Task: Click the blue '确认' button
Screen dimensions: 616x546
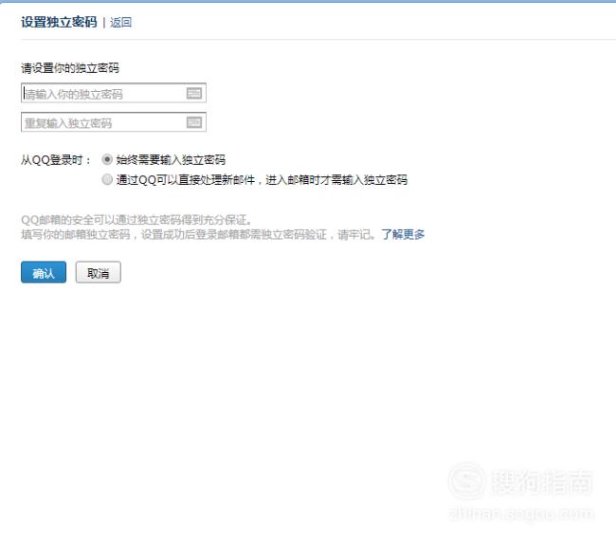Action: (44, 272)
